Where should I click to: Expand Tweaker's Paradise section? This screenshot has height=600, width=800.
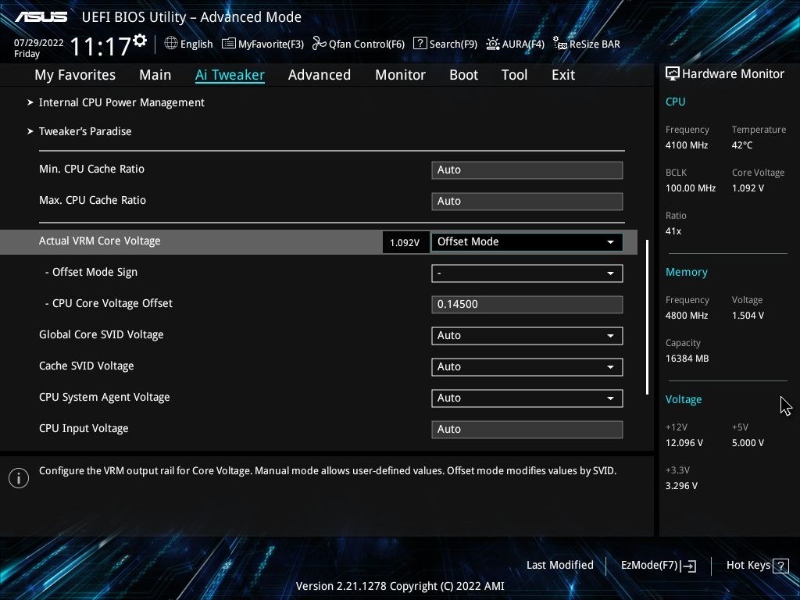(85, 131)
